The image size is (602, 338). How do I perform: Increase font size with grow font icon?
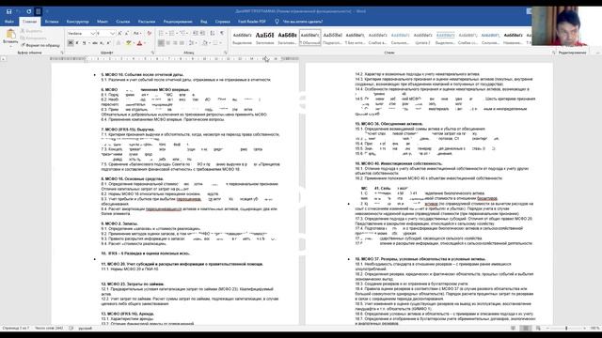[119, 34]
